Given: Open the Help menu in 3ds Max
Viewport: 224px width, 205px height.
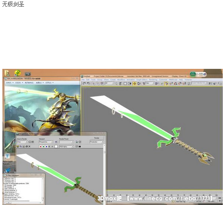Looking at the screenshot, I should pyautogui.click(x=181, y=79).
